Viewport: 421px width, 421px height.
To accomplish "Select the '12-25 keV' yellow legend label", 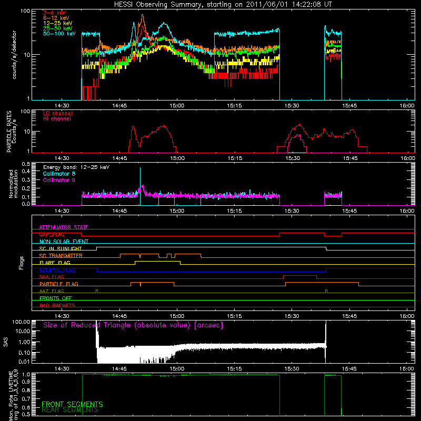I will coord(58,23).
